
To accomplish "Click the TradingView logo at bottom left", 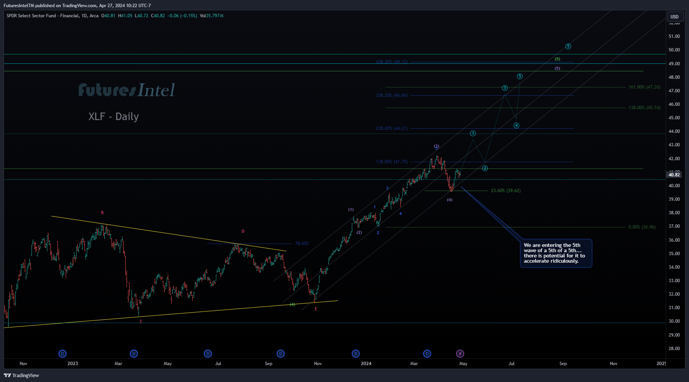I will coord(21,375).
